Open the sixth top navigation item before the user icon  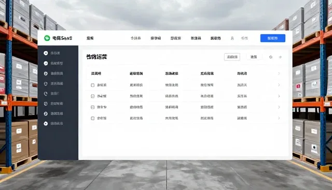coord(216,38)
